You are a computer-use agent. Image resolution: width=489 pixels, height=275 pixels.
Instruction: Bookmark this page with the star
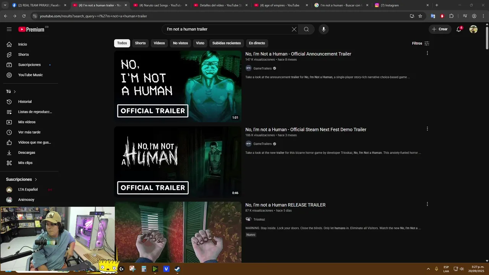click(420, 16)
